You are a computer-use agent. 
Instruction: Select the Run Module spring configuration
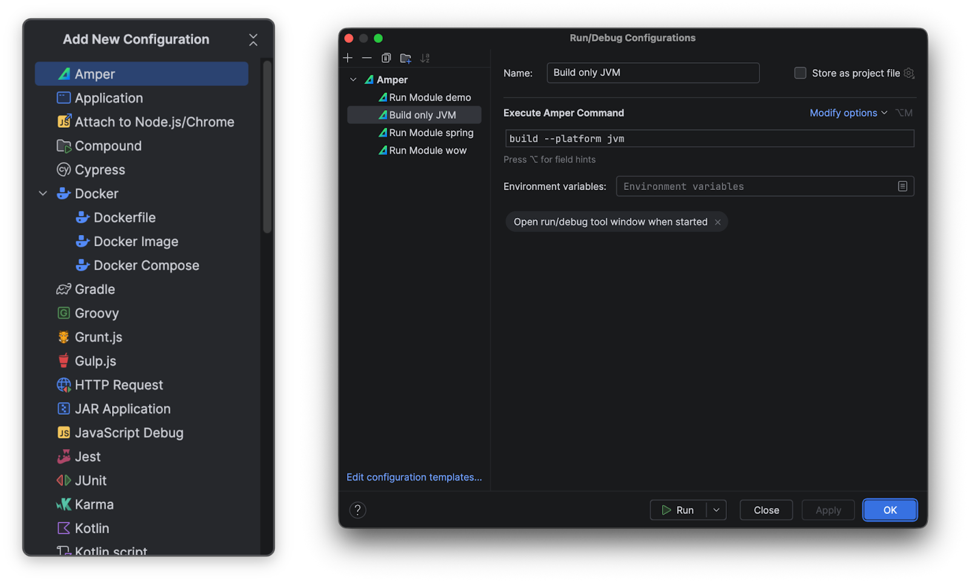[x=431, y=133]
